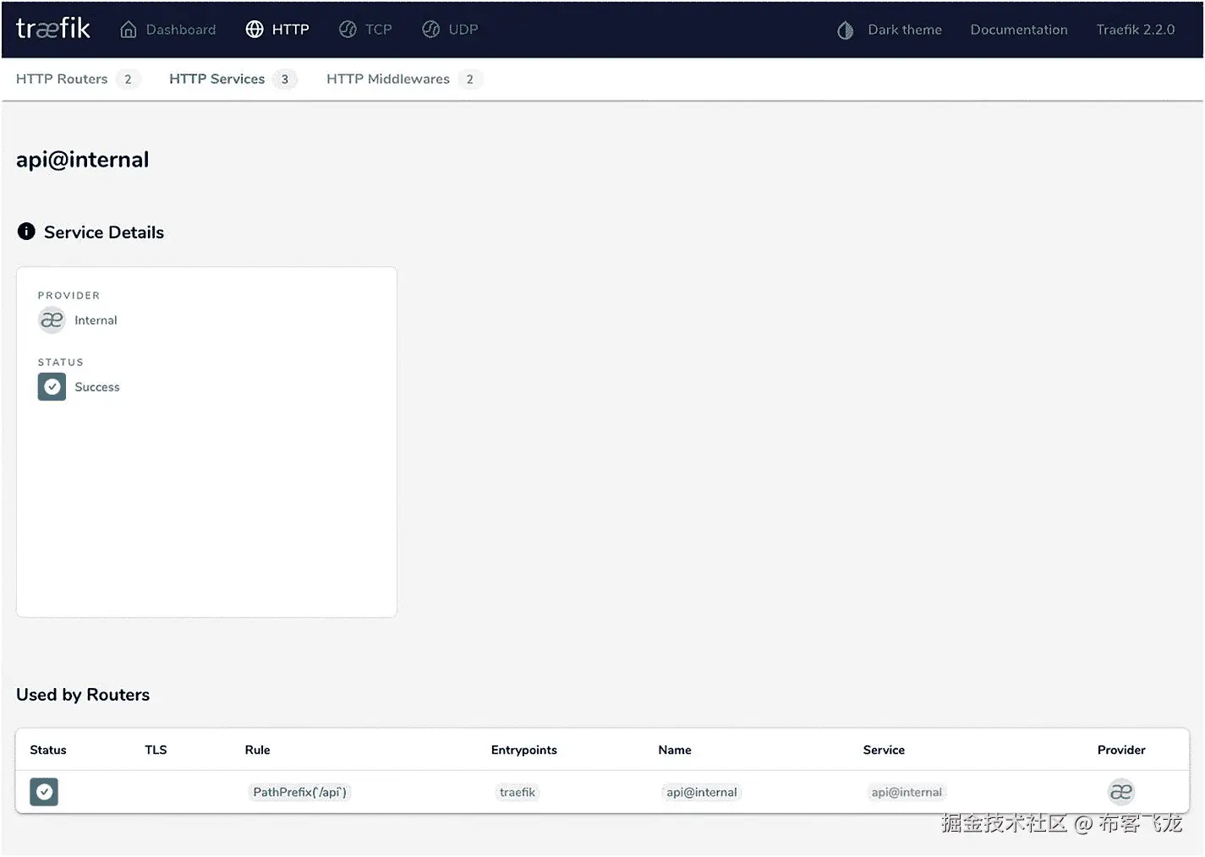This screenshot has height=857, width=1205.
Task: Click the STATUS field label in card
Action: point(60,362)
